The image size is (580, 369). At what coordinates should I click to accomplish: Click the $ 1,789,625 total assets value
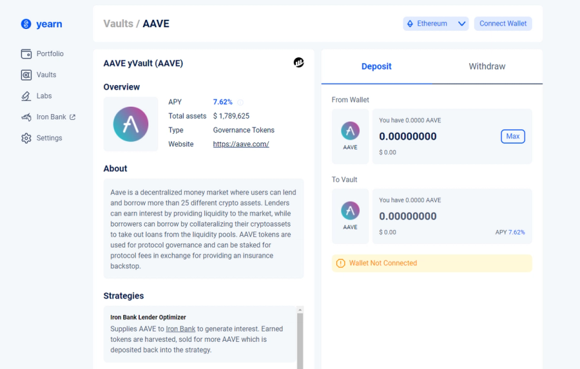tap(231, 116)
